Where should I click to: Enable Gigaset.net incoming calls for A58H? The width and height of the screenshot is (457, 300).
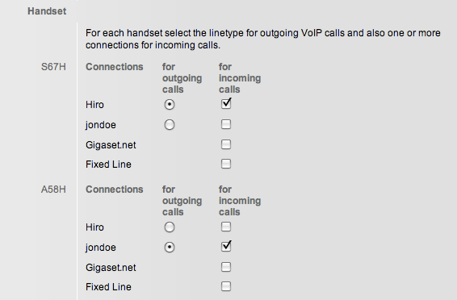click(226, 267)
